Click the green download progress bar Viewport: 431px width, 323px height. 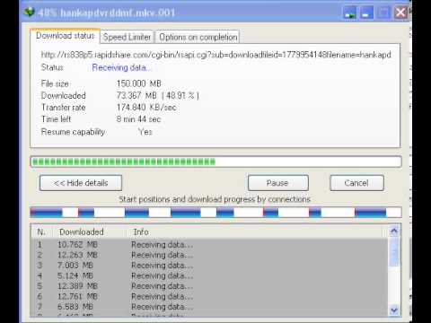coord(215,162)
